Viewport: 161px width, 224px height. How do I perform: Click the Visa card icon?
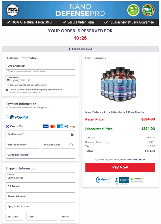[x=46, y=126]
